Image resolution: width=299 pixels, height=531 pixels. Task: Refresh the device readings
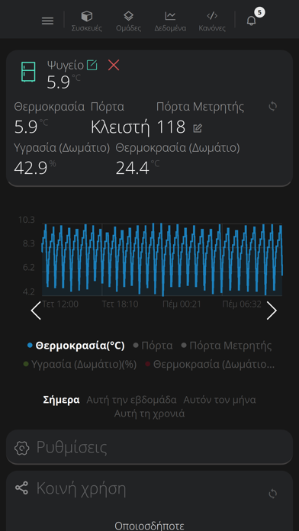point(272,107)
